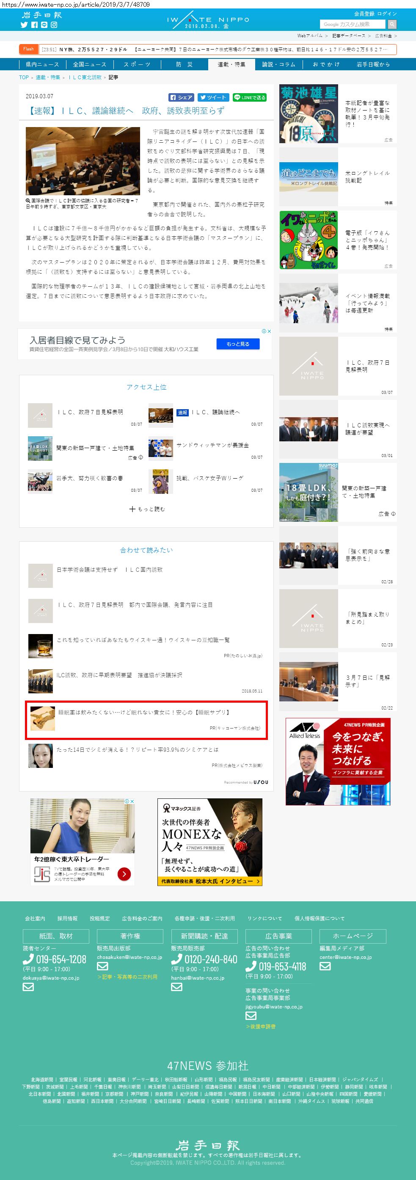Viewport: 416px width, 1180px height.
Task: Share the article with Facebook シェア button
Action: [182, 97]
